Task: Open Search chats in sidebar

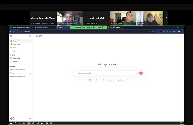Action: pyautogui.click(x=21, y=44)
